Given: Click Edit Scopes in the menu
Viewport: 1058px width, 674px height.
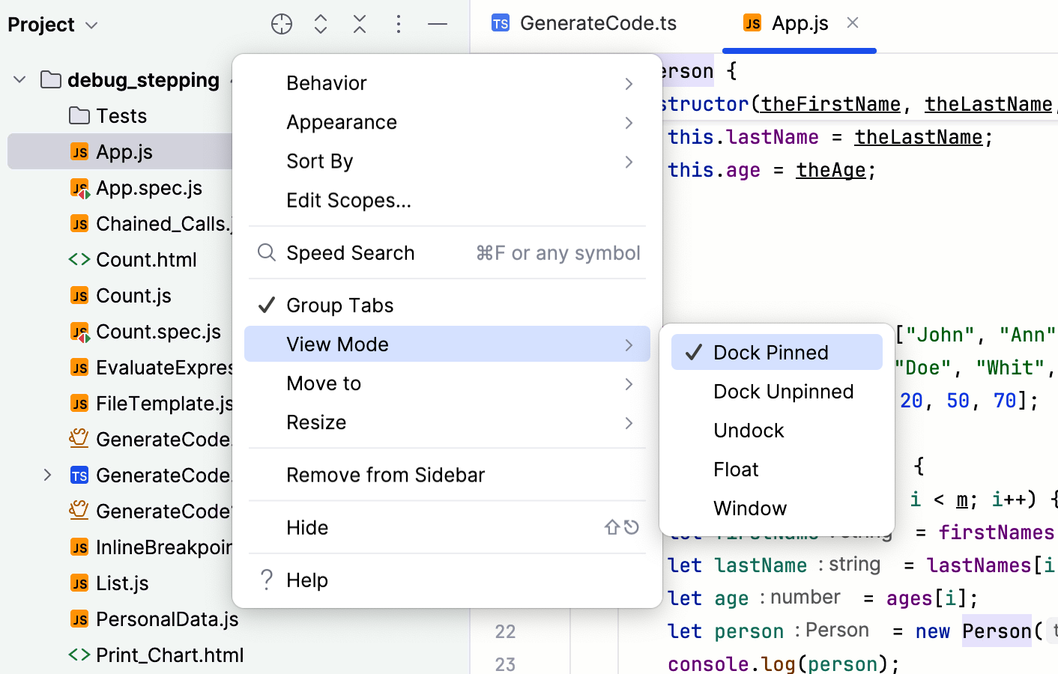Looking at the screenshot, I should [x=347, y=200].
